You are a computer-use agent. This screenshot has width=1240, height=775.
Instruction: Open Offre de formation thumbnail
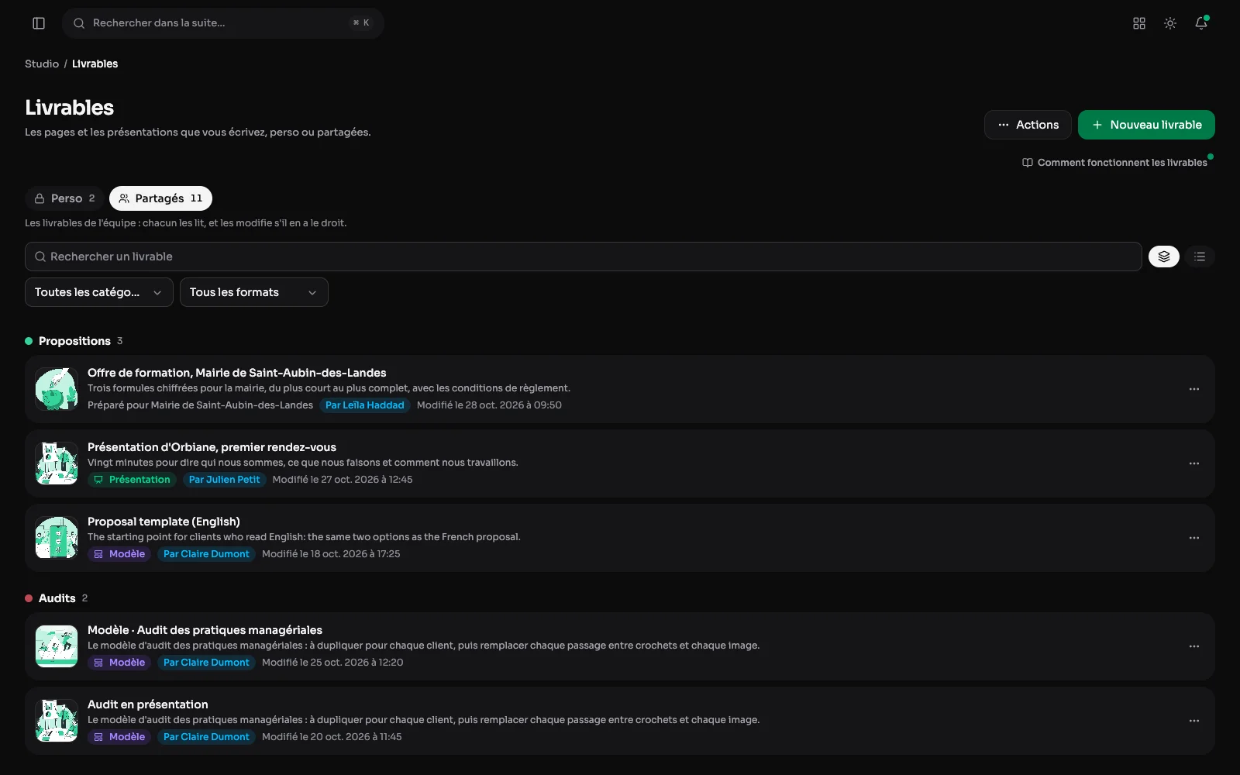[57, 389]
